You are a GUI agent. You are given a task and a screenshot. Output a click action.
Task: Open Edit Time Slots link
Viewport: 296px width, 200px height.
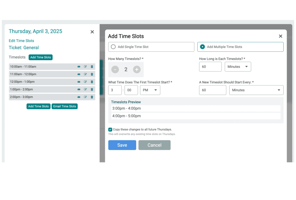(x=21, y=41)
